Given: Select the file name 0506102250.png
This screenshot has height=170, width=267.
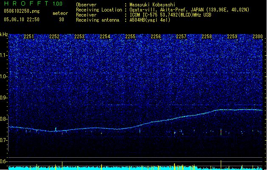Looking at the screenshot, I should click(22, 11).
